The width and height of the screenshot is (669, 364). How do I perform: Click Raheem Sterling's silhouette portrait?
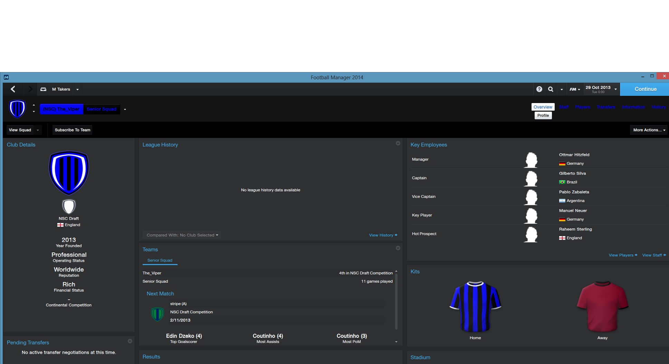pyautogui.click(x=531, y=234)
